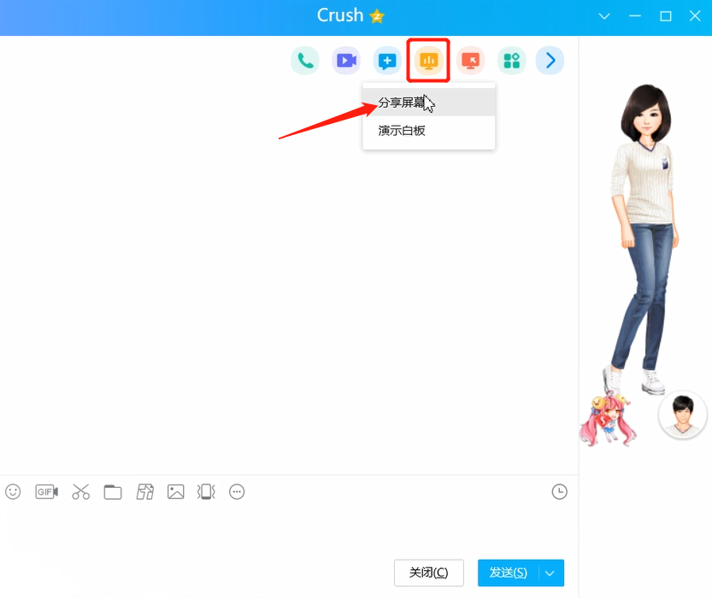Open the screen sharing icon in the toolbar
Viewport: 712px width, 599px height.
pyautogui.click(x=427, y=60)
